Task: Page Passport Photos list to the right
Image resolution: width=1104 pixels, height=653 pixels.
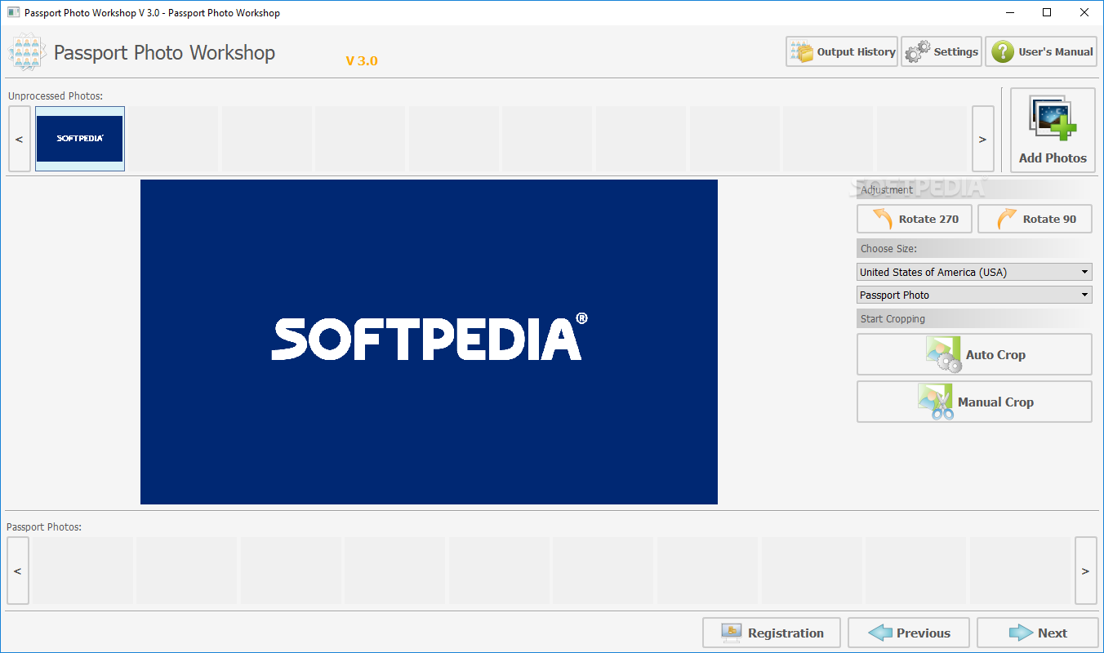Action: coord(1085,571)
